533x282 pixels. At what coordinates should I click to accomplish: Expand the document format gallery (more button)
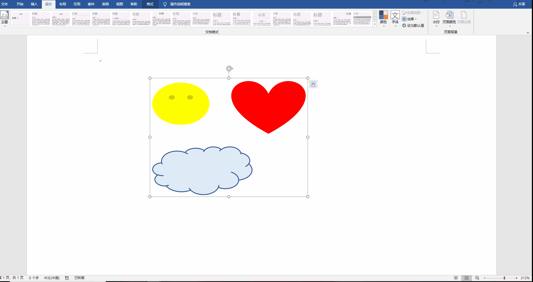coord(375,25)
